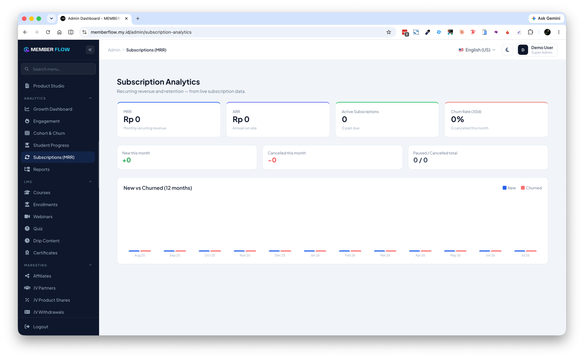
Task: Click the Cohort & Churn table icon
Action: click(27, 133)
